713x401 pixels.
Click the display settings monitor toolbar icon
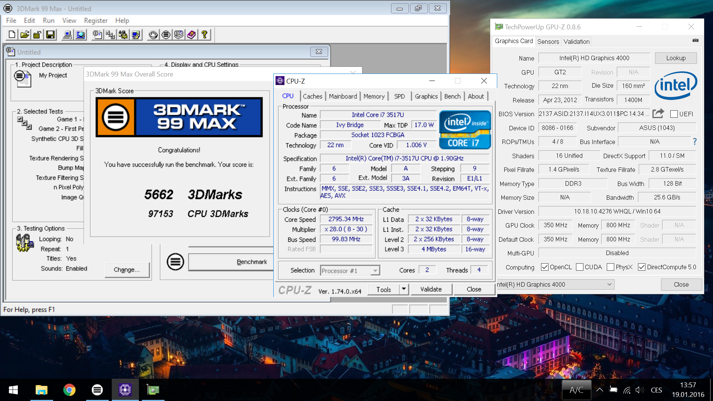136,35
